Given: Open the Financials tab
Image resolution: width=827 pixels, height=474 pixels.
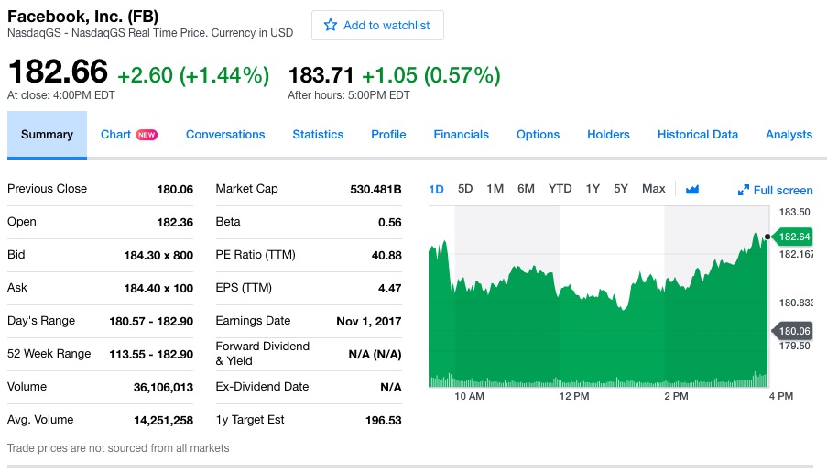Looking at the screenshot, I should click(x=461, y=135).
